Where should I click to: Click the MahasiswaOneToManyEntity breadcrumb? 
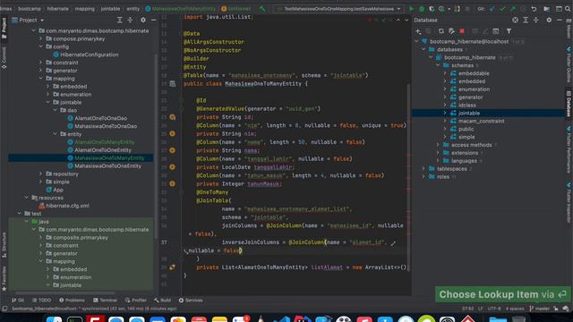181,9
